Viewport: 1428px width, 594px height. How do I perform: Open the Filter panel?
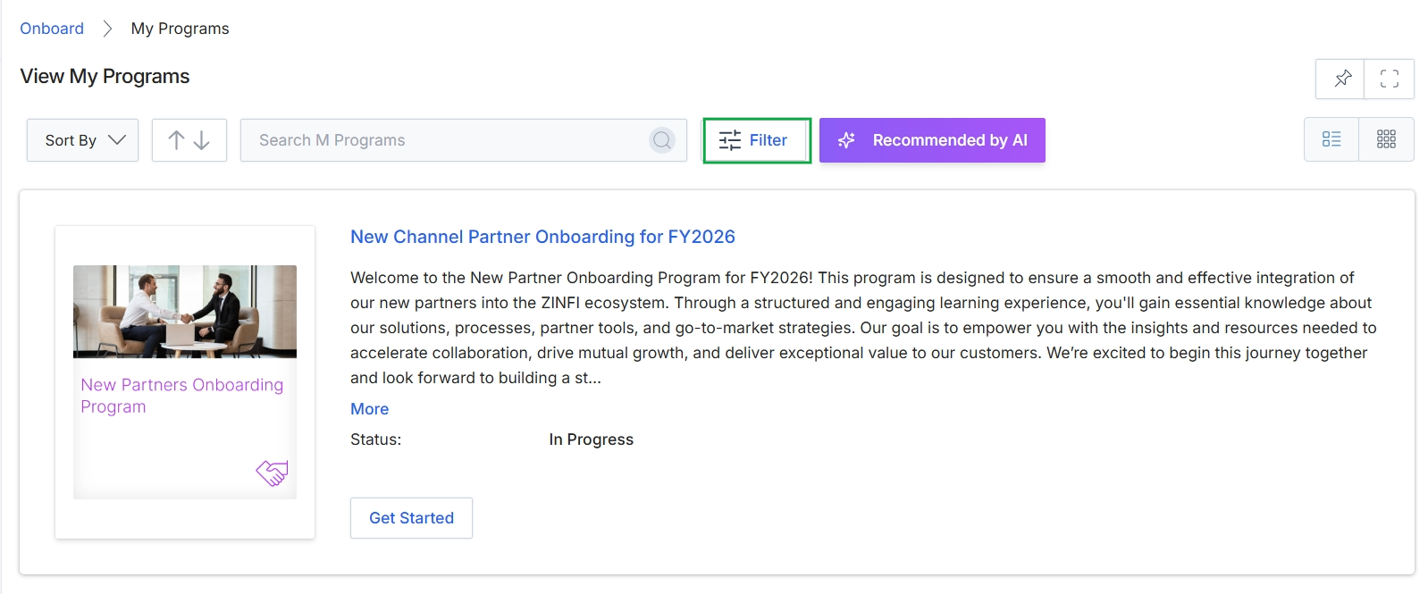tap(757, 140)
